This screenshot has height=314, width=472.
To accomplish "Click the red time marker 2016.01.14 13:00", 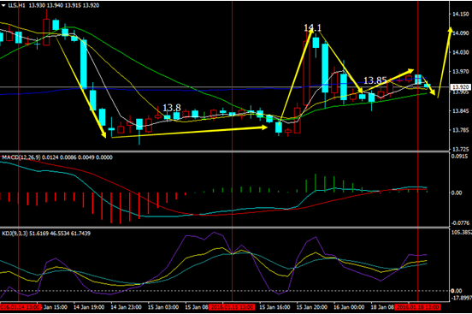I will [x=21, y=307].
